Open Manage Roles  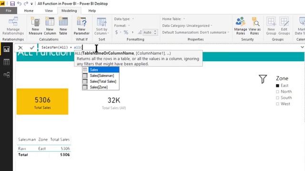coord(240,26)
